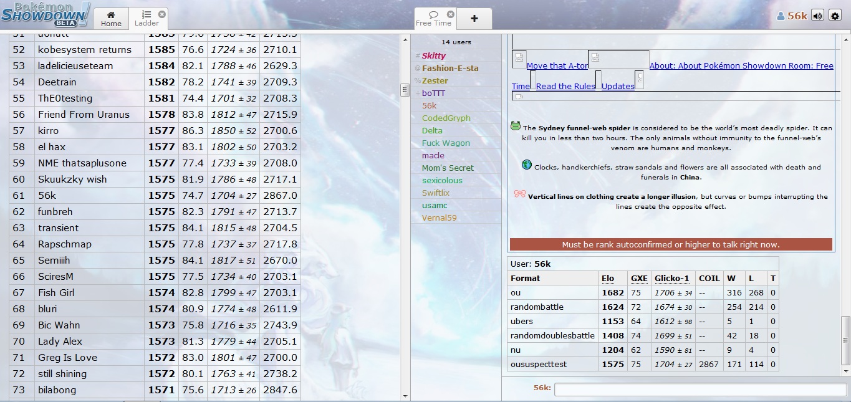
Task: Click the pink ribbon icon beside clothing fact
Action: click(519, 194)
